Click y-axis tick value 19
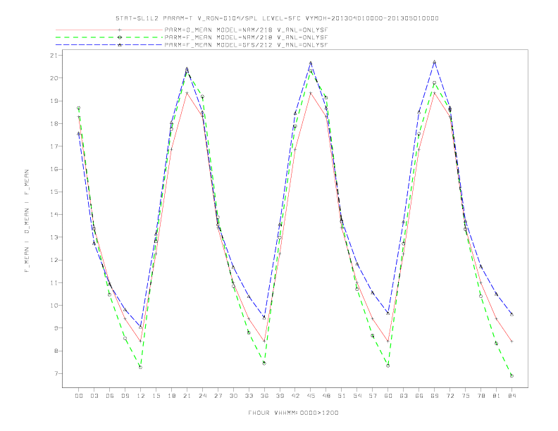The image size is (558, 431). [x=54, y=101]
